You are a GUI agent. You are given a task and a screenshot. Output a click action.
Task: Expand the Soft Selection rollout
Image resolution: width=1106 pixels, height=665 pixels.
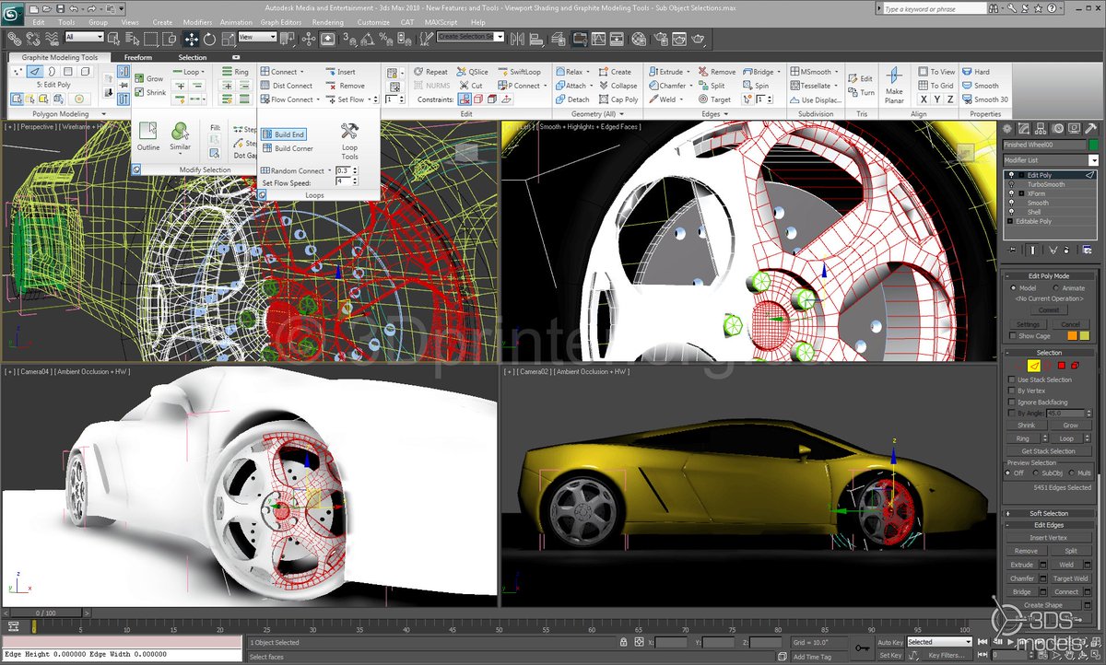point(1049,513)
